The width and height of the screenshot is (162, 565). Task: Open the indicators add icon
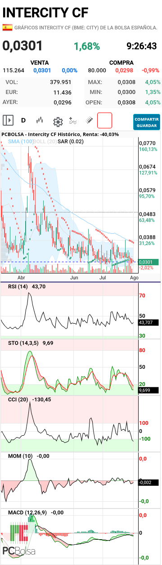click(73, 121)
